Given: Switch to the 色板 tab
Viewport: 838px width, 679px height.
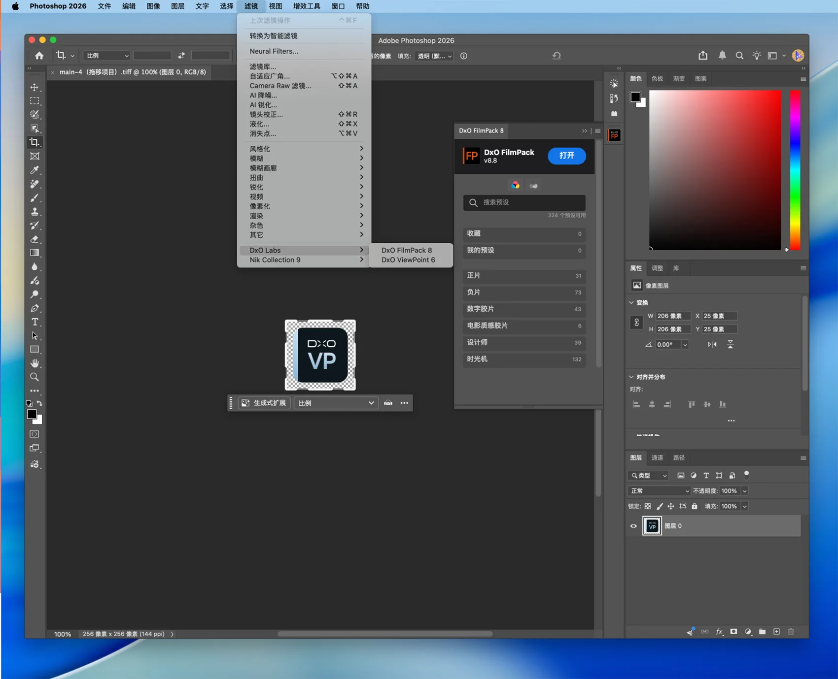Looking at the screenshot, I should tap(657, 79).
